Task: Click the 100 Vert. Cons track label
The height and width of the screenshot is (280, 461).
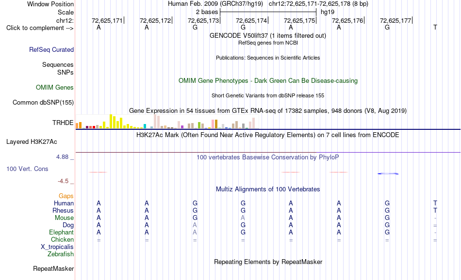Action: pos(27,169)
